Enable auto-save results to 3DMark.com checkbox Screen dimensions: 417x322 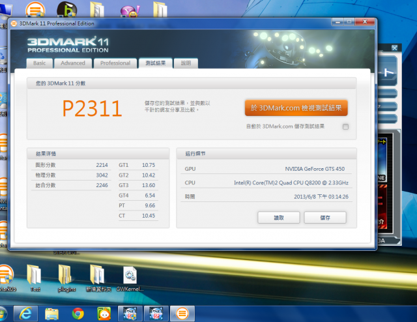point(345,126)
